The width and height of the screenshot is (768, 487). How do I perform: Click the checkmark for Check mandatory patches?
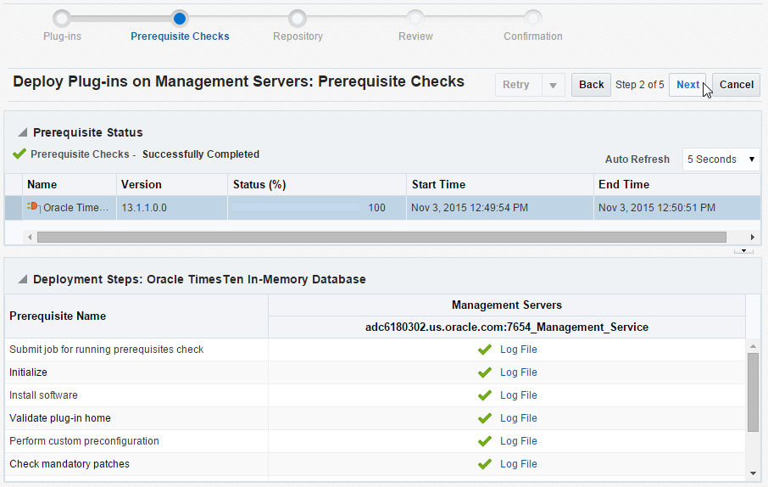point(485,464)
